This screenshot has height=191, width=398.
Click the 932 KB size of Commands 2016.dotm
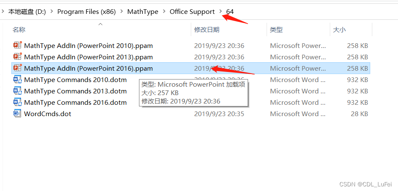358,103
